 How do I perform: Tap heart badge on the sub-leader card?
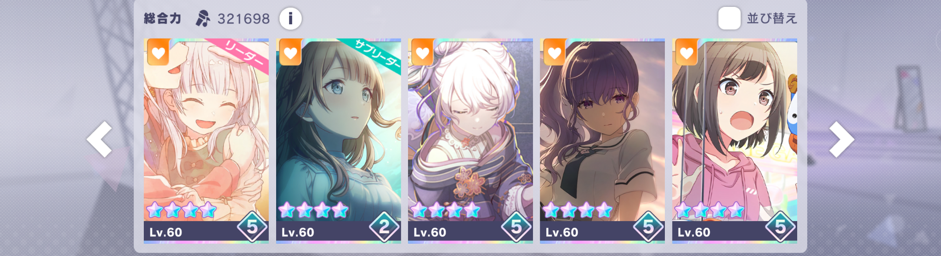pos(290,52)
